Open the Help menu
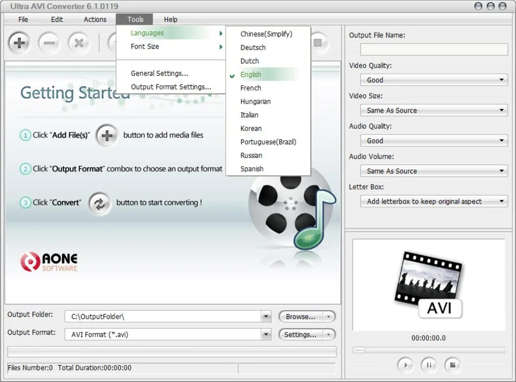This screenshot has height=382, width=516. 170,19
